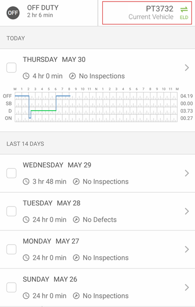Viewport: 195px width, 307px height.
Task: Open the Tuesday May 28 log entry
Action: point(97,212)
